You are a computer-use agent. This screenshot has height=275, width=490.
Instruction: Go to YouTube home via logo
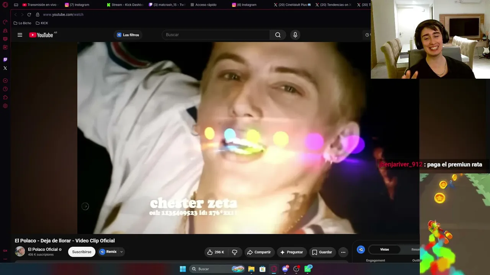(x=41, y=35)
